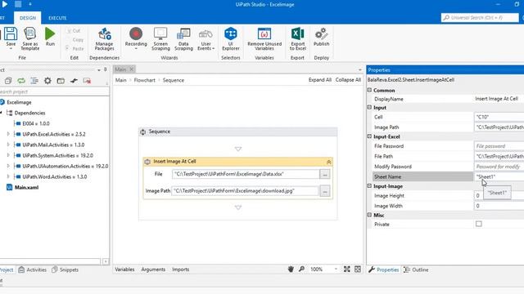Click Collapse All in designer
Screen dimensions: 524x294
tap(348, 80)
